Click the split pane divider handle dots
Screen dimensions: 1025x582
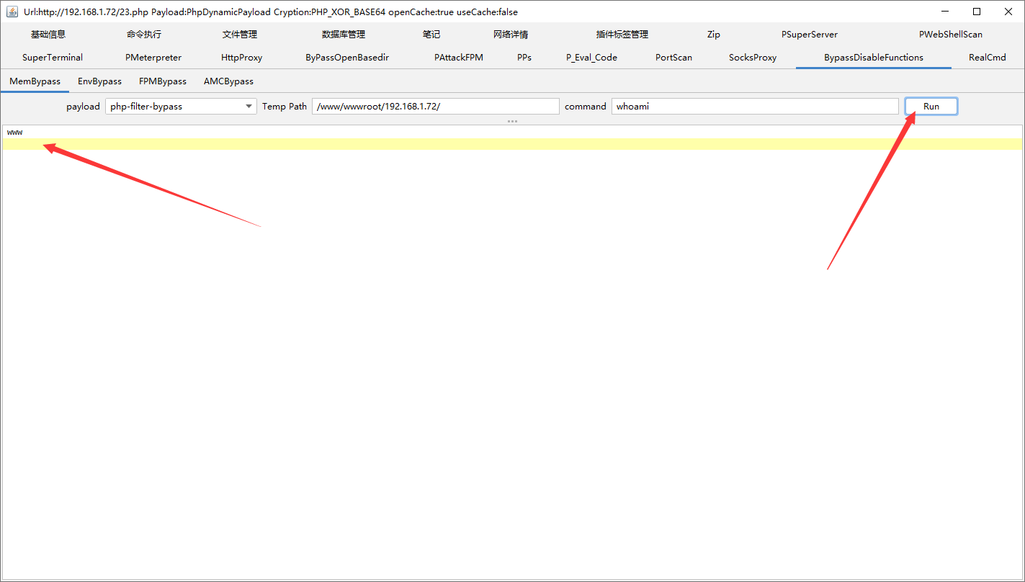pyautogui.click(x=512, y=121)
